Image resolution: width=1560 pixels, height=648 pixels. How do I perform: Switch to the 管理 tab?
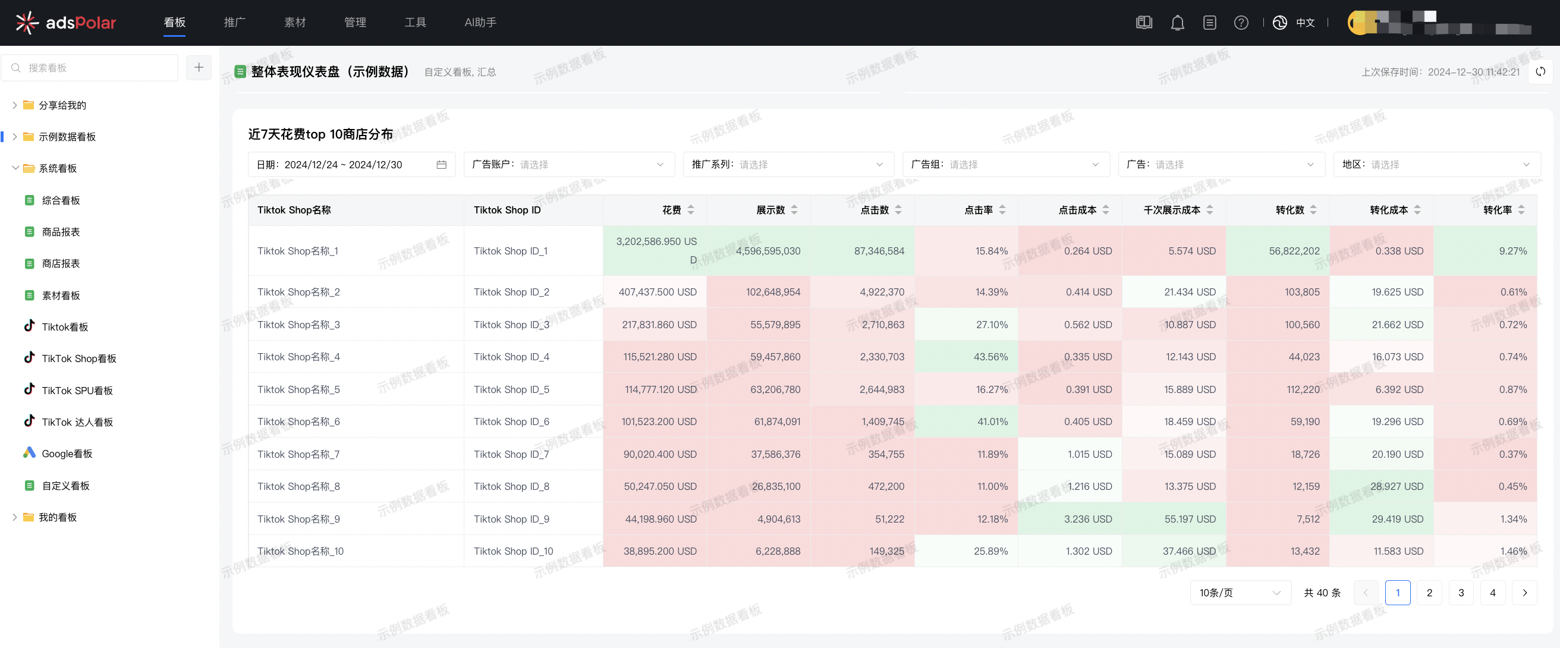355,23
